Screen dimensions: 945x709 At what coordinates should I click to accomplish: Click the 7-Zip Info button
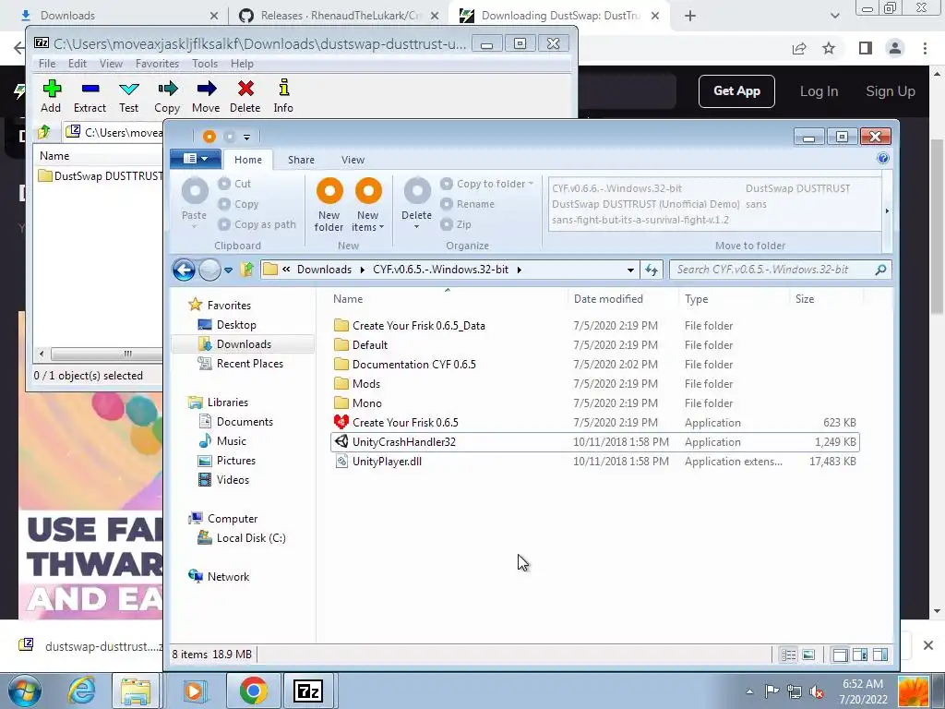[283, 96]
